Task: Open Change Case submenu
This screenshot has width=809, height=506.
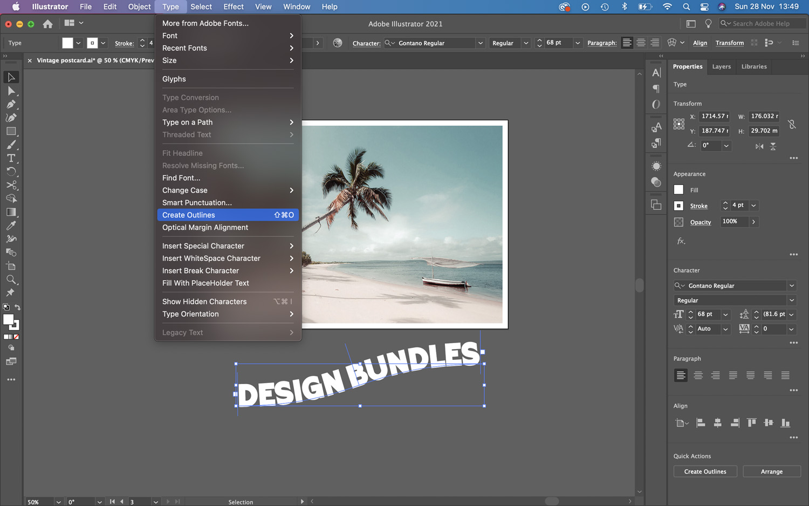Action: (228, 190)
